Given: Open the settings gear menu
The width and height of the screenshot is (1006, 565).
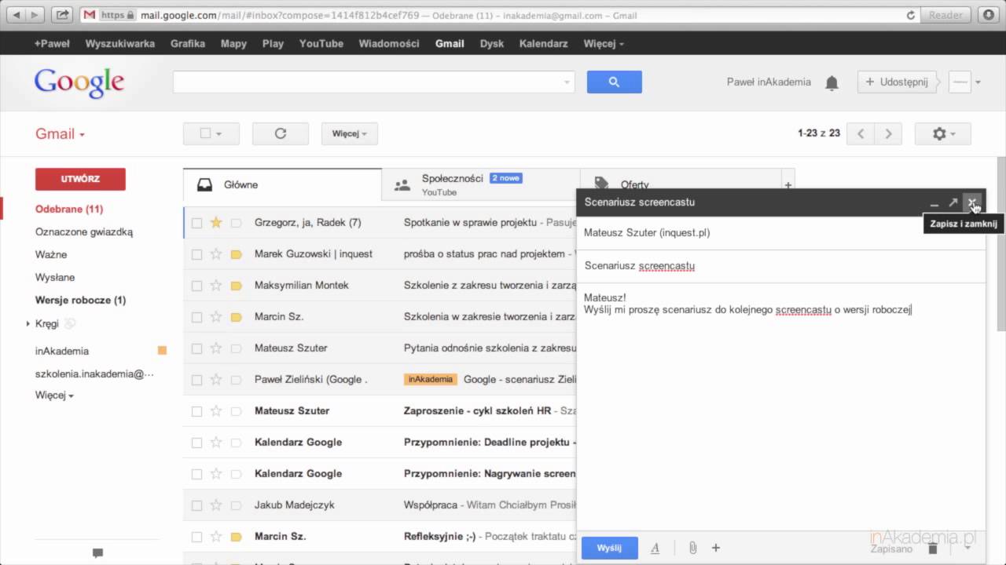Looking at the screenshot, I should (x=943, y=133).
